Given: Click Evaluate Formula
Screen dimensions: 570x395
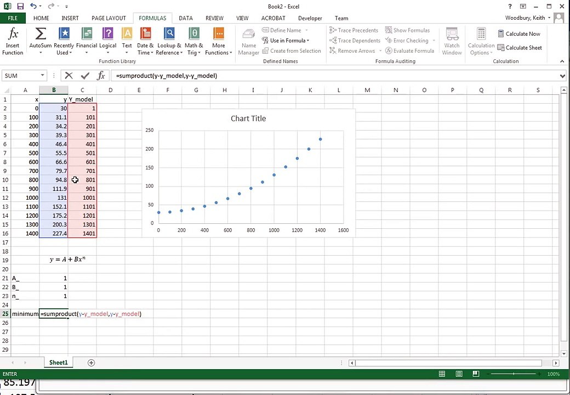Looking at the screenshot, I should [x=410, y=50].
